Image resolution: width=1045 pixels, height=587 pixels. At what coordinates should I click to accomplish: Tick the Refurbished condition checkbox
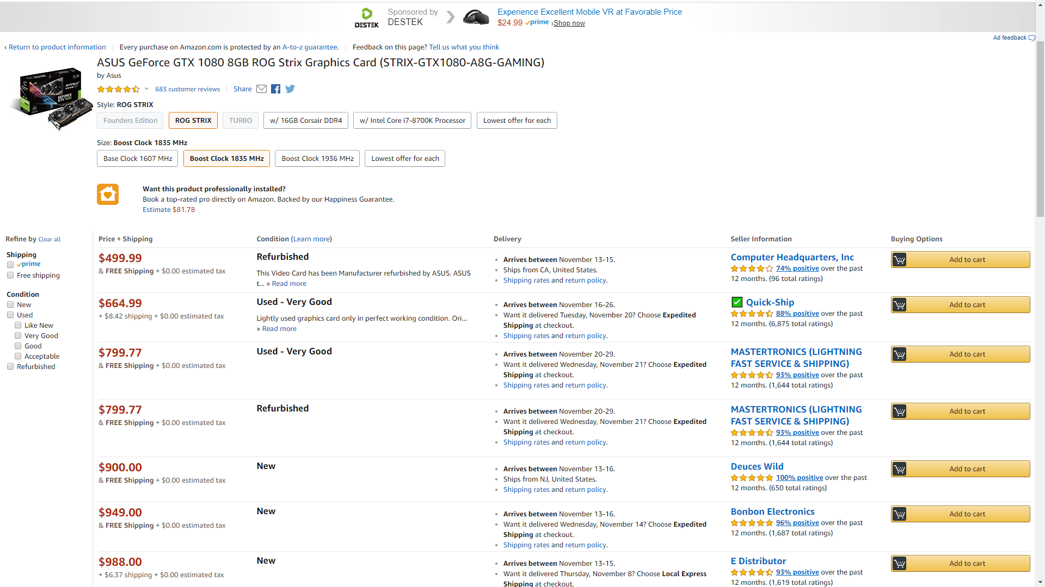click(10, 367)
